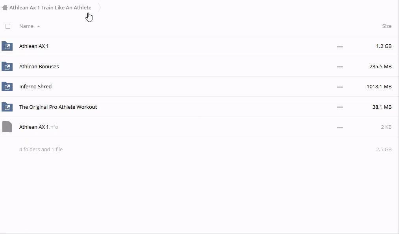Open actions menu for The Original Pro Athlete Workout

click(x=340, y=107)
